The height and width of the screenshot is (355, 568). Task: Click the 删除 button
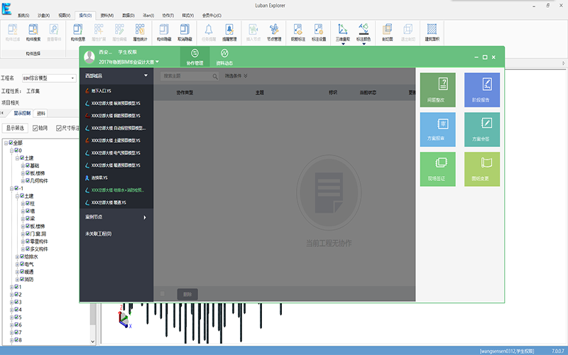187,294
